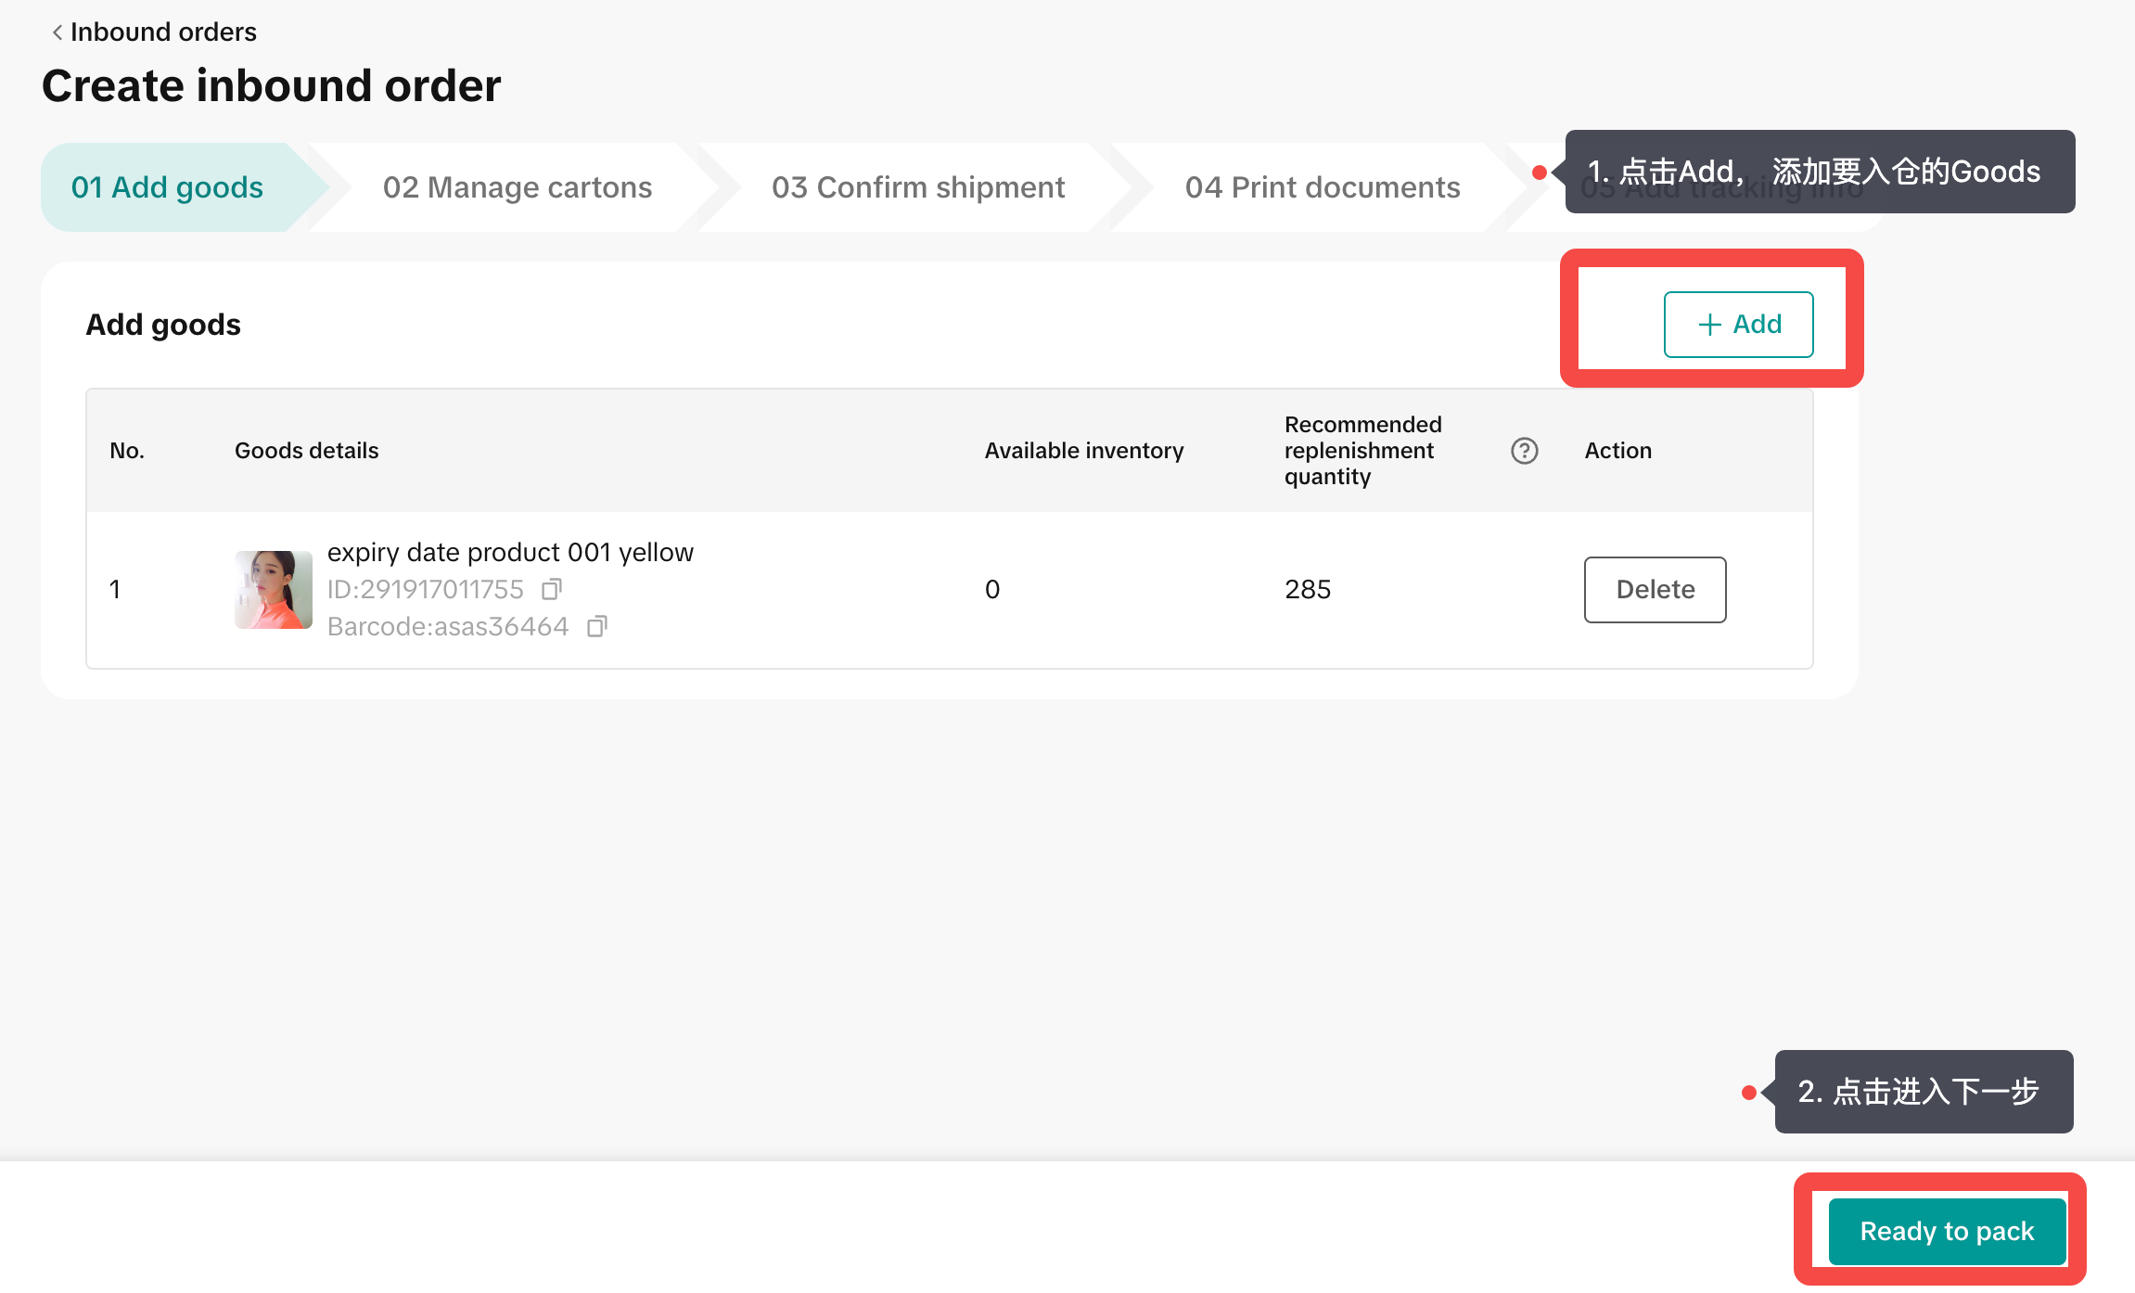Click the red dot beside tooltip 2

click(1749, 1093)
